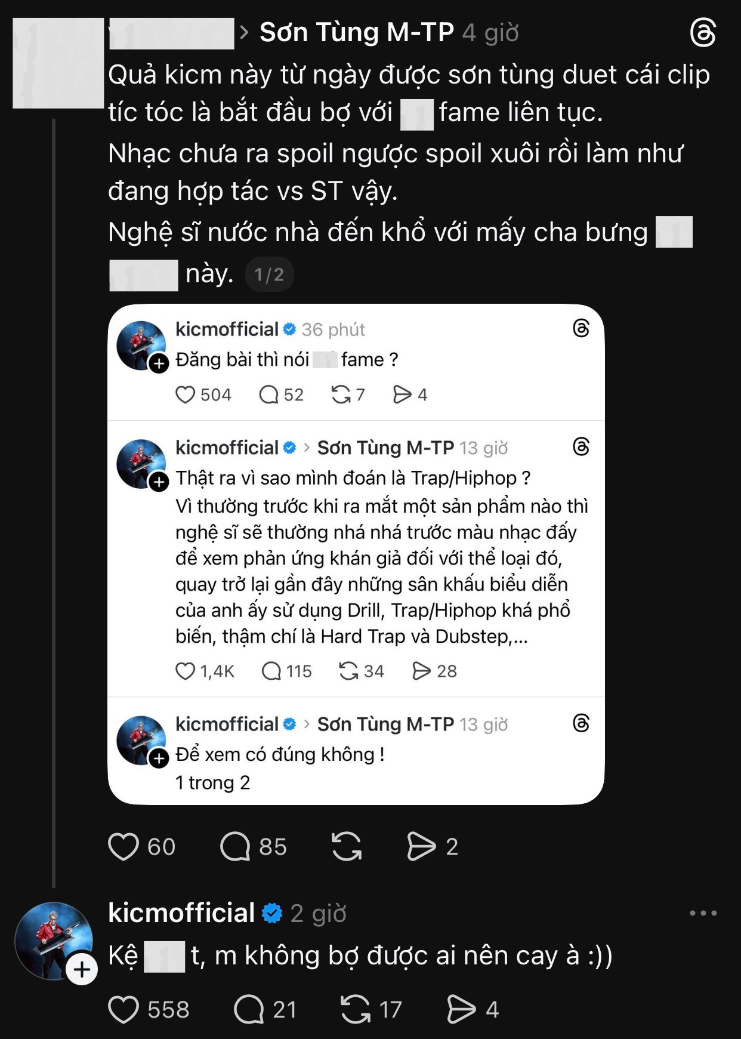Open the Sơn Tùng M-TP topic in the header
Viewport: 741px width, 1039px height.
[357, 32]
